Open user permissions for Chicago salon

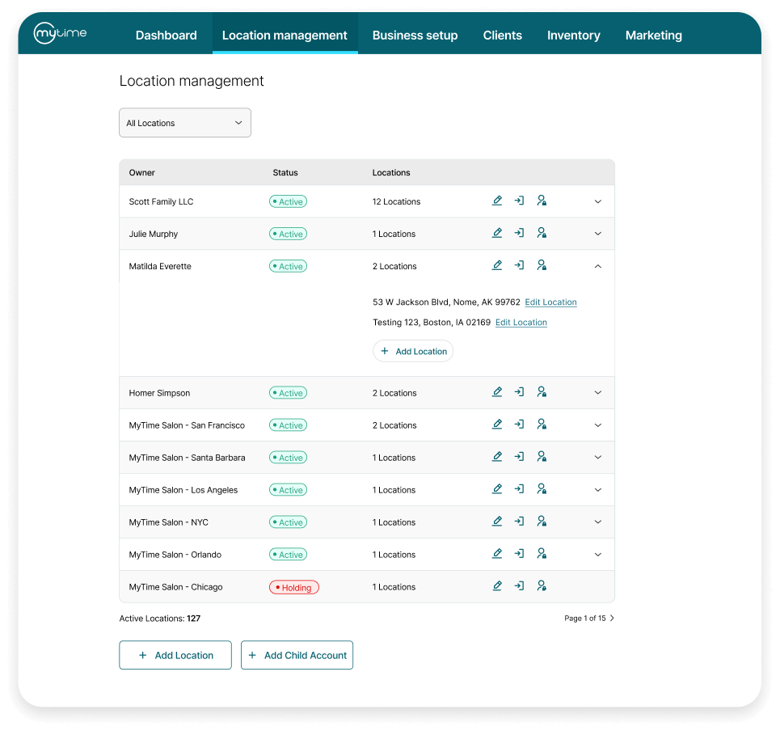(x=542, y=586)
